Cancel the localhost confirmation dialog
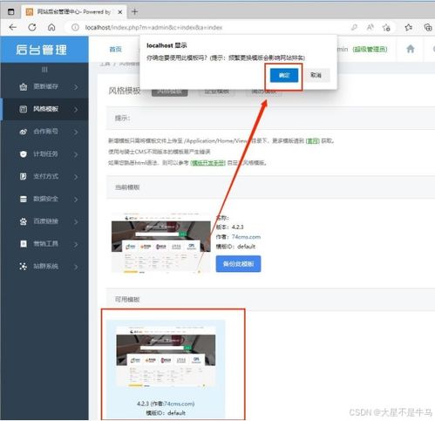 pos(316,75)
